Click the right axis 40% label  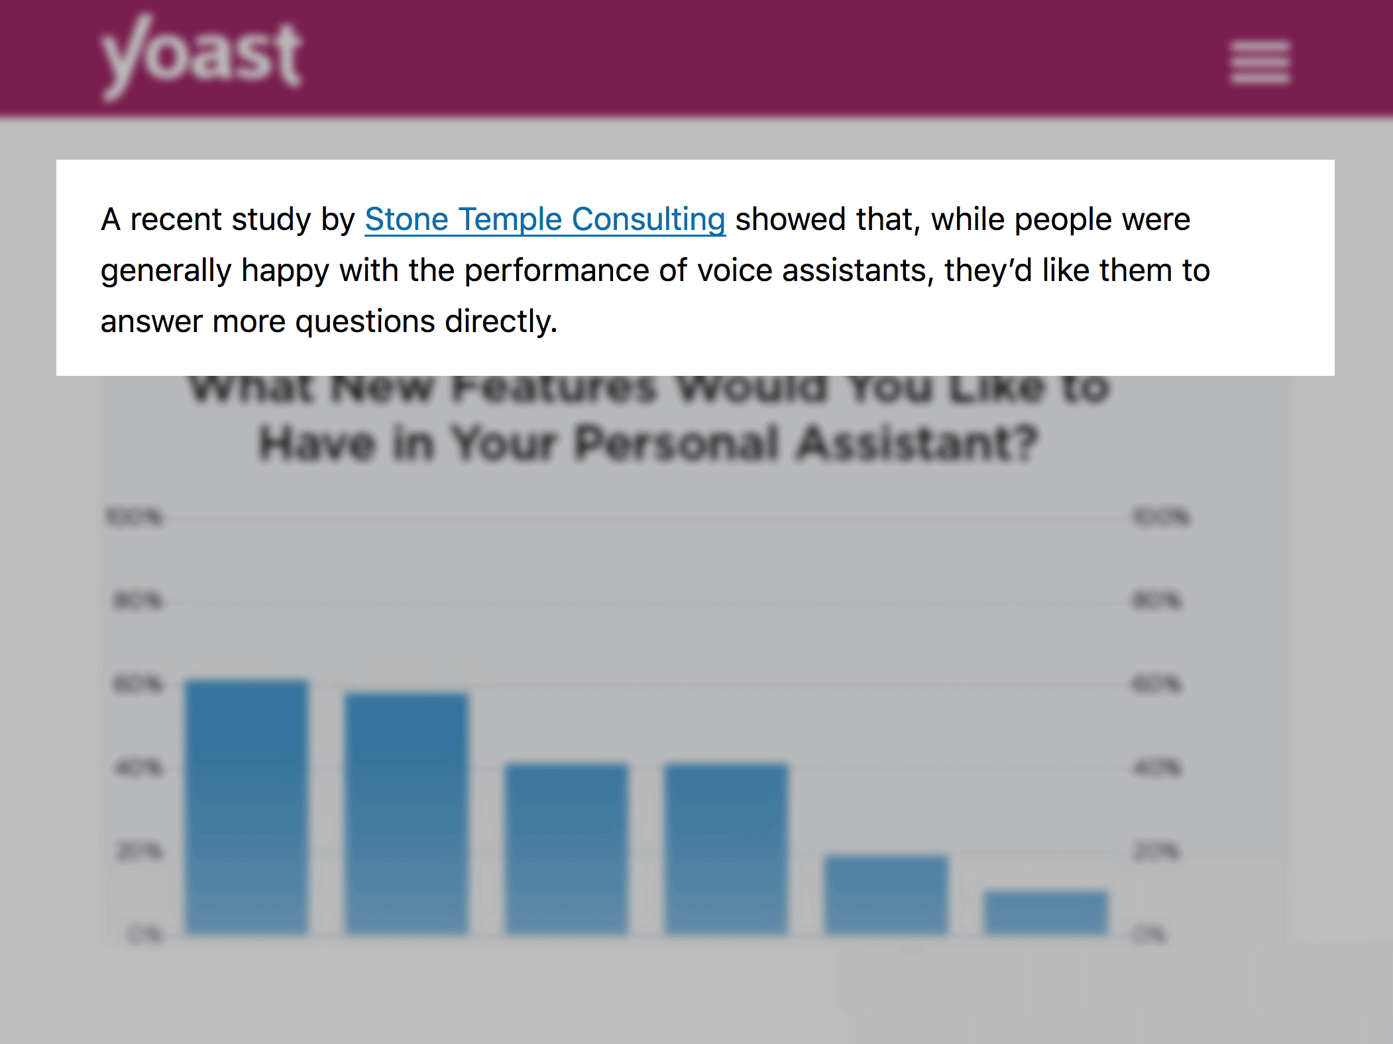(x=1157, y=768)
